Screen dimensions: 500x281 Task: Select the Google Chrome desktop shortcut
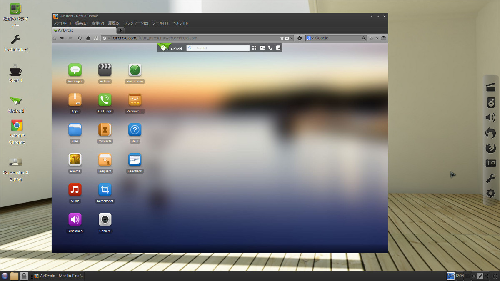pos(17,132)
